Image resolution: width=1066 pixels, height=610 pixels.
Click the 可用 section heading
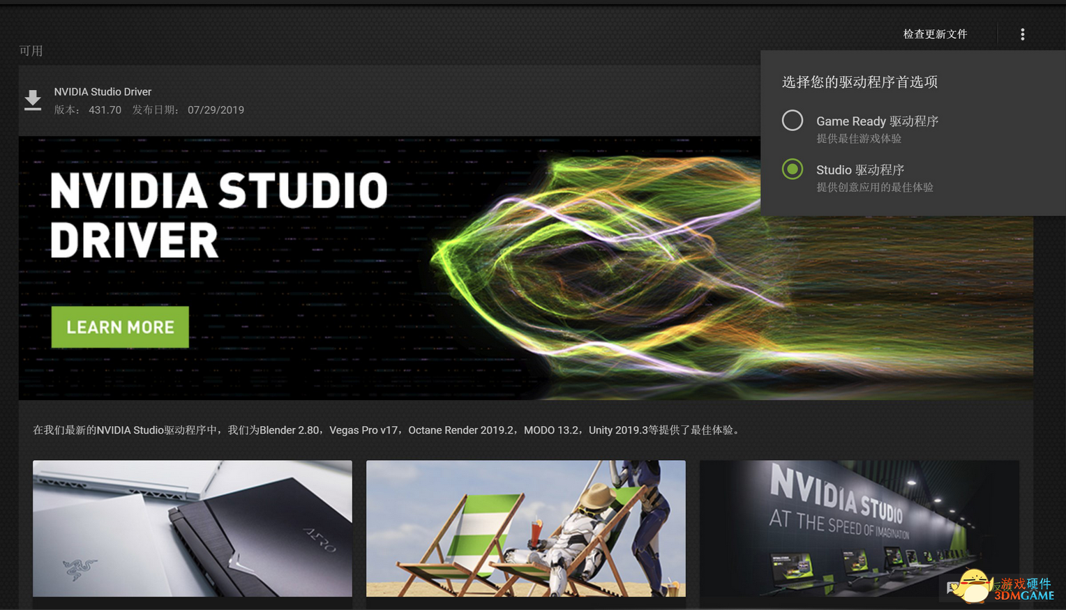point(31,51)
